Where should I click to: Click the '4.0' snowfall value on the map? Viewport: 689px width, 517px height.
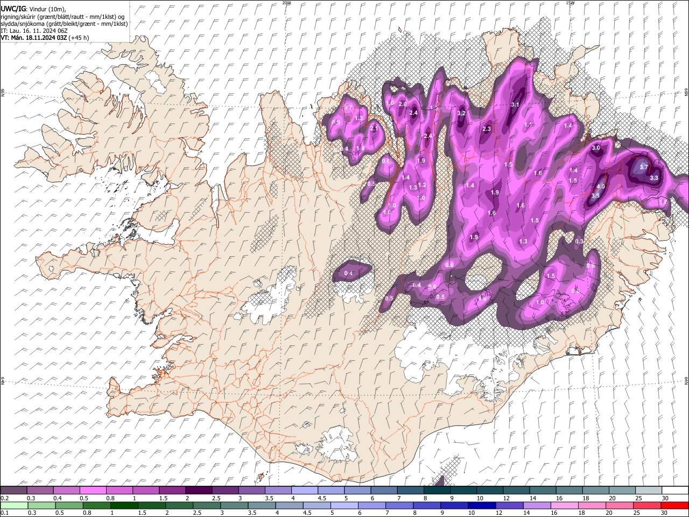(x=601, y=187)
